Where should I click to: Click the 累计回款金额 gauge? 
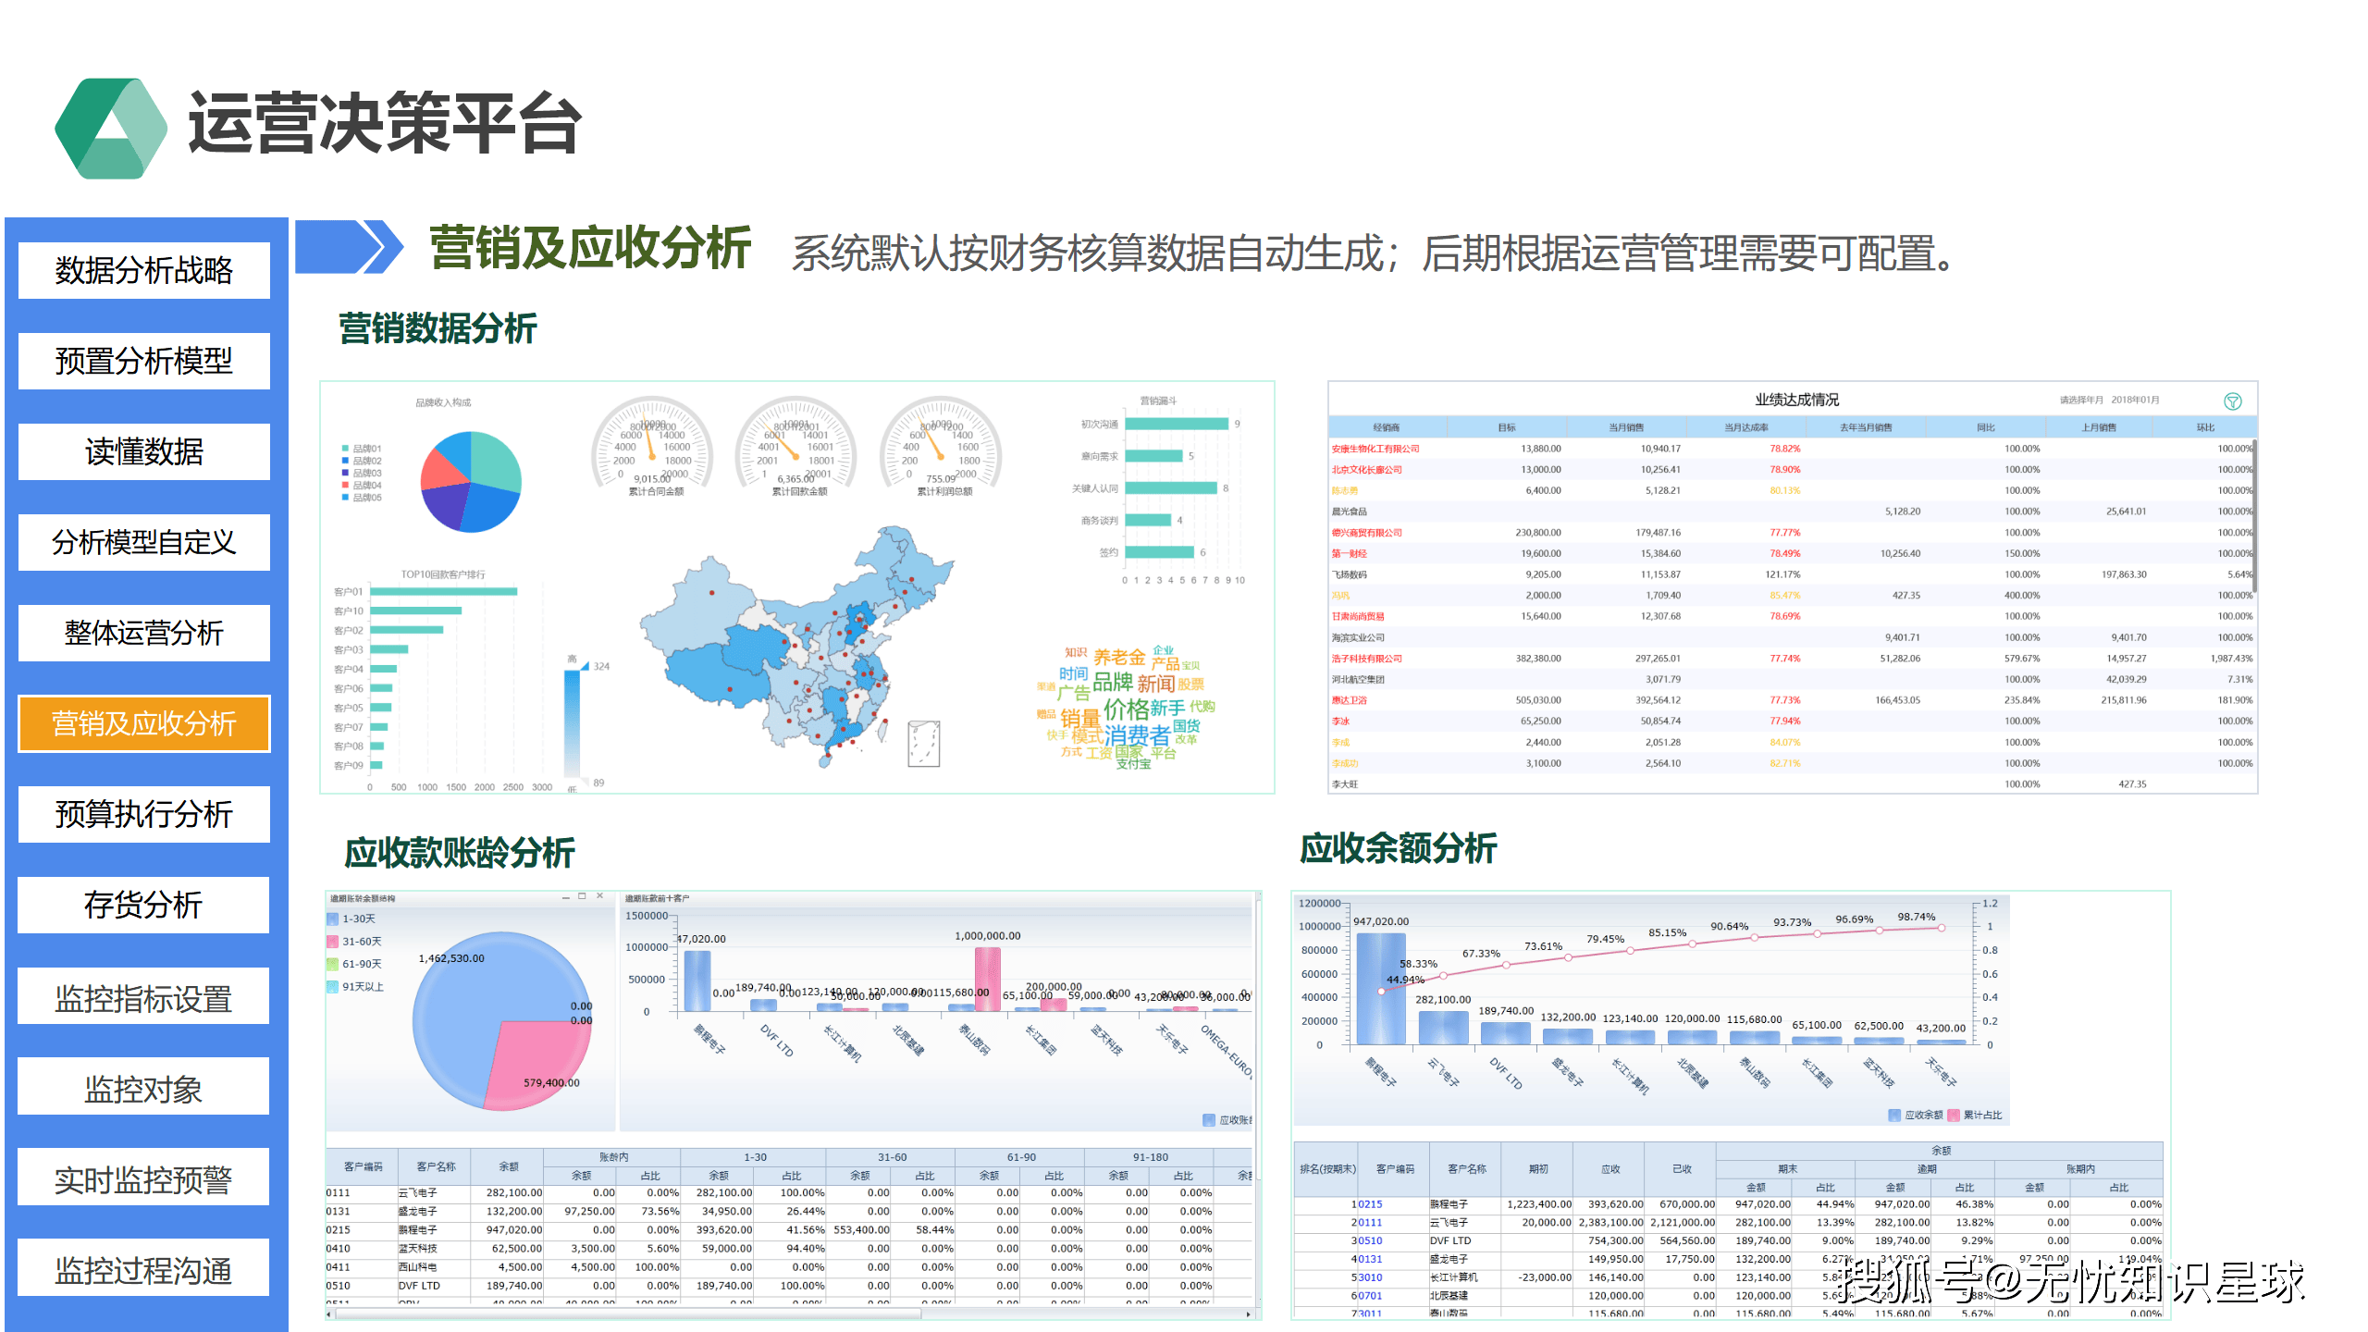795,444
